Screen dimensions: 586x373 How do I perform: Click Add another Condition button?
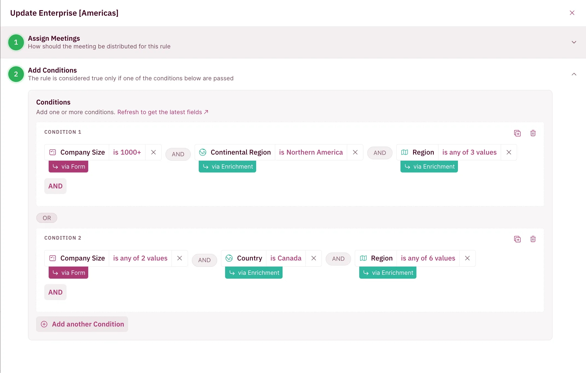pyautogui.click(x=82, y=324)
